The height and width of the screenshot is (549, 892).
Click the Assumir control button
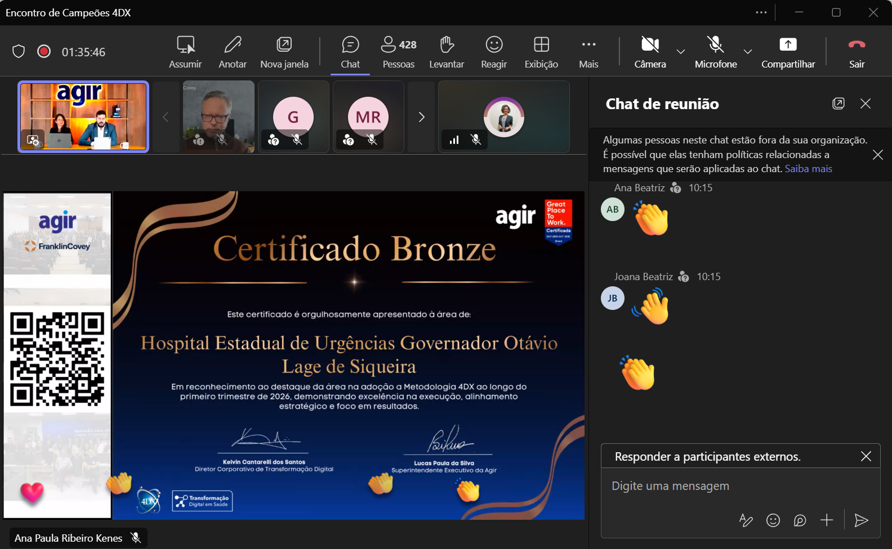tap(185, 52)
